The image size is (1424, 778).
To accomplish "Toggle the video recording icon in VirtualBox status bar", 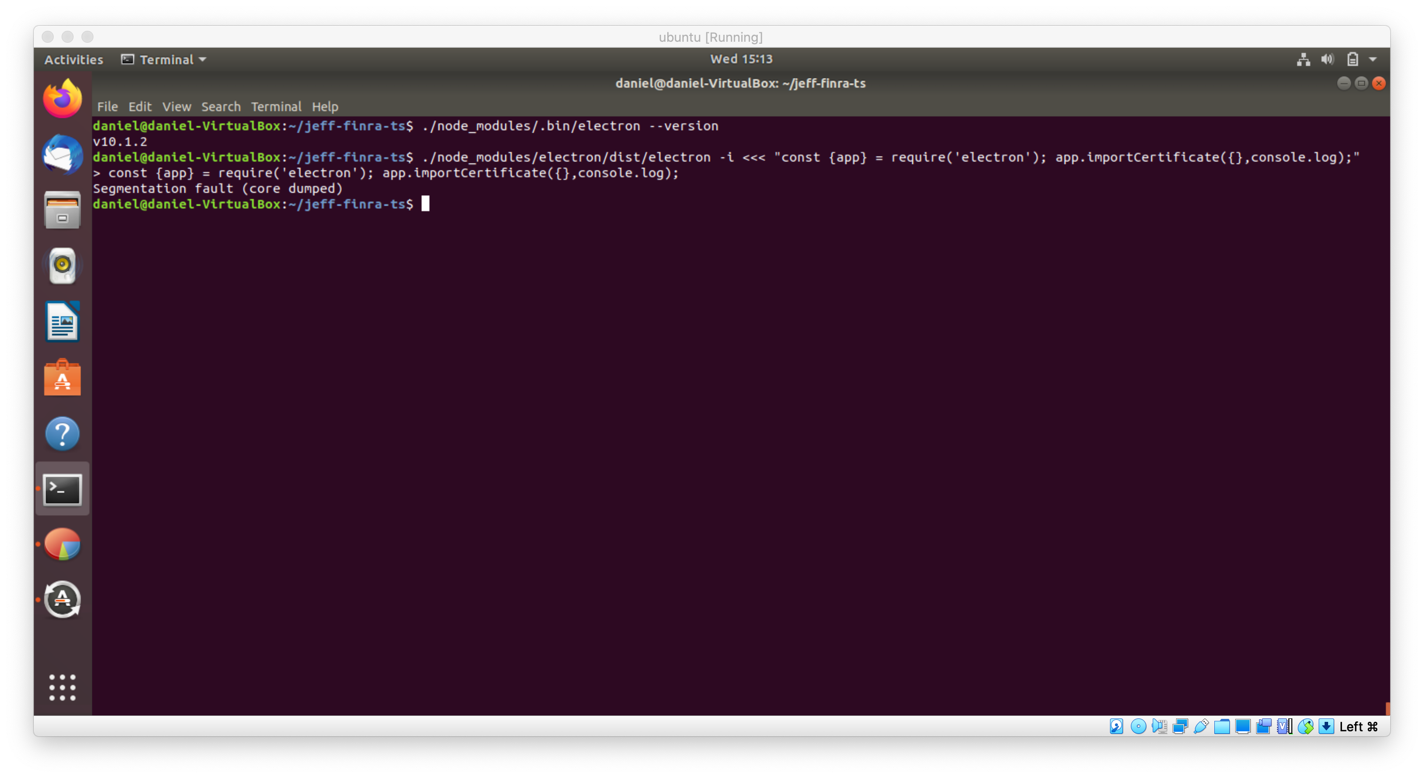I will [1264, 727].
